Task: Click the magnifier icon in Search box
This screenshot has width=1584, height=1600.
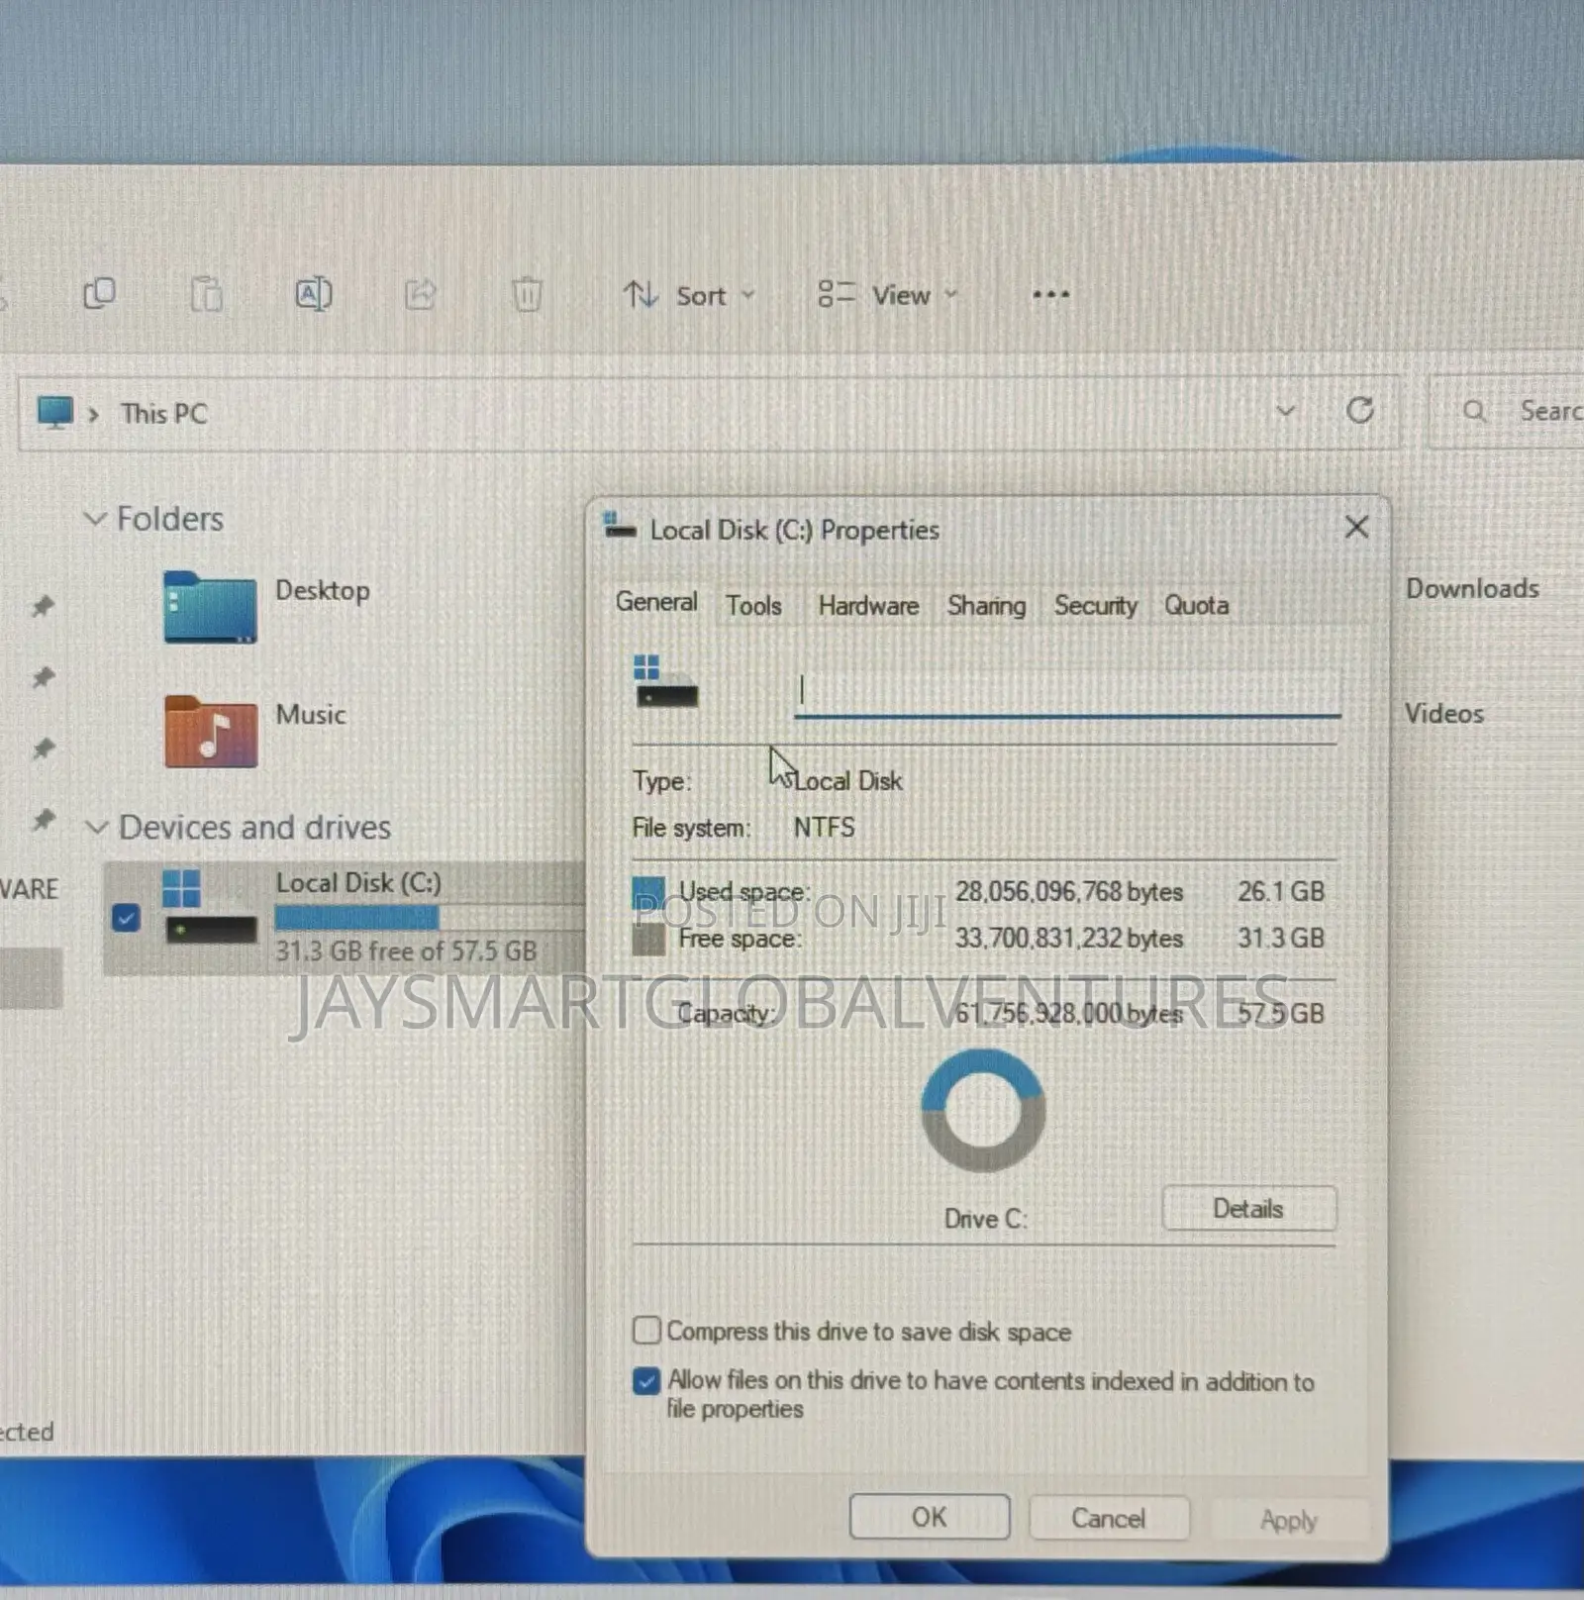Action: (1474, 410)
